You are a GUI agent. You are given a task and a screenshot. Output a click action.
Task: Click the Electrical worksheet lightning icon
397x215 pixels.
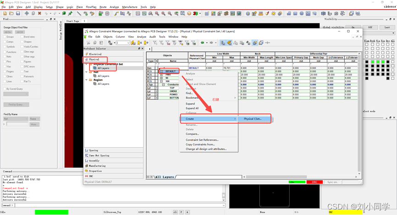point(86,54)
